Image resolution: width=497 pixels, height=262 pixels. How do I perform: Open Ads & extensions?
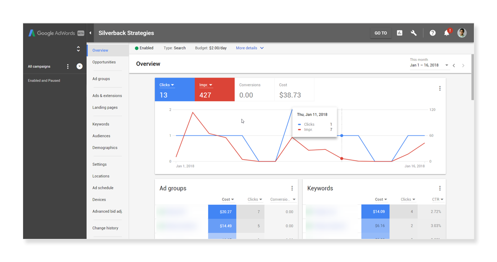click(107, 96)
